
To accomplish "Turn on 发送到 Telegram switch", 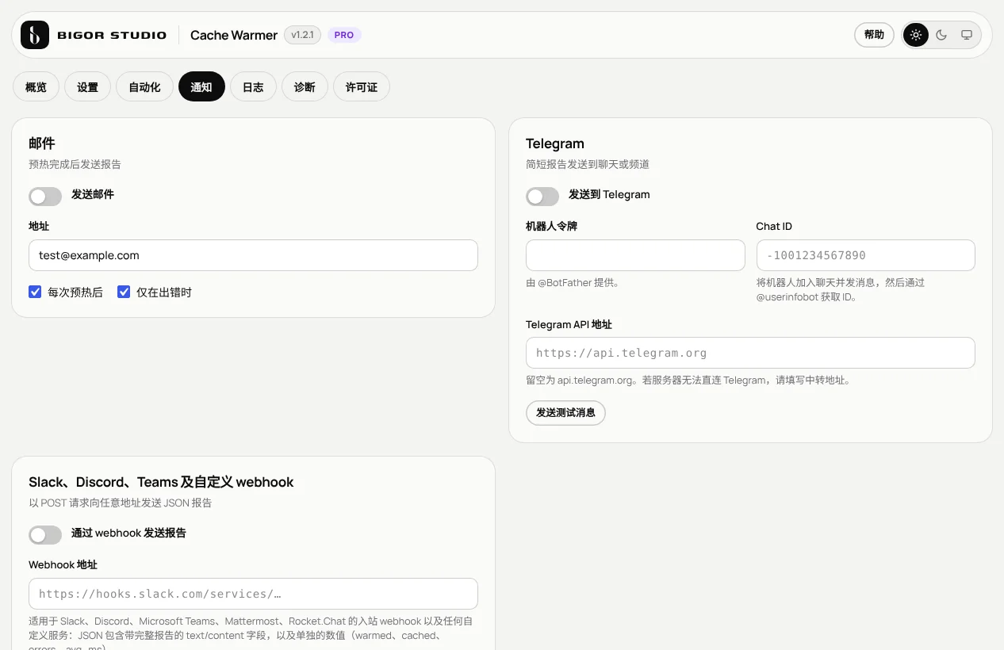I will pos(542,196).
